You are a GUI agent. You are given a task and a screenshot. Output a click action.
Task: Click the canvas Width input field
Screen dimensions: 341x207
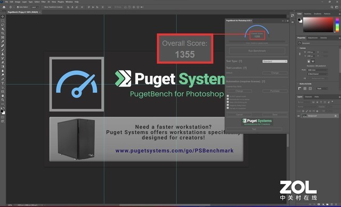tap(311, 52)
